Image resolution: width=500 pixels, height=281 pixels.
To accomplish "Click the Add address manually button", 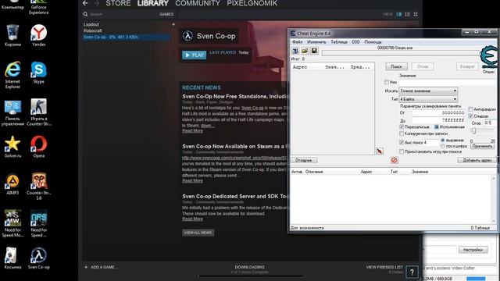I will click(x=477, y=160).
